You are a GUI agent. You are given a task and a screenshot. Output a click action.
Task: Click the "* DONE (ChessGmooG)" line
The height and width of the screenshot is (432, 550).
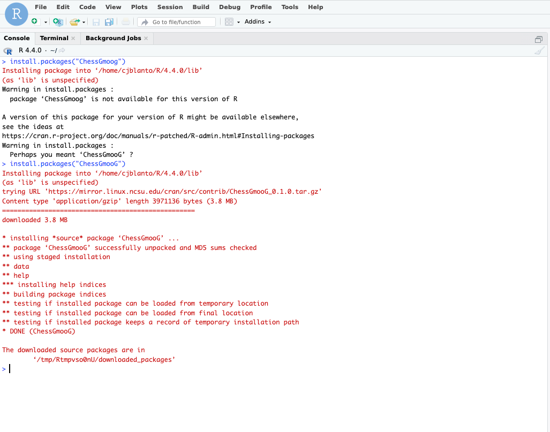pos(39,331)
